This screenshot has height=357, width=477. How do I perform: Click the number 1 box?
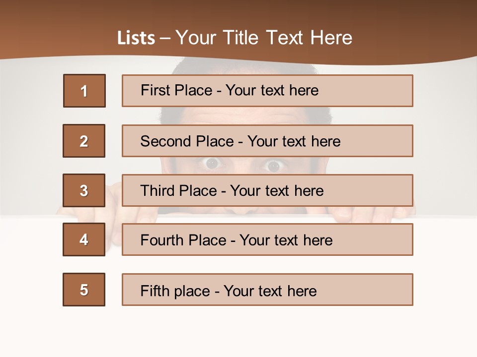click(x=84, y=91)
